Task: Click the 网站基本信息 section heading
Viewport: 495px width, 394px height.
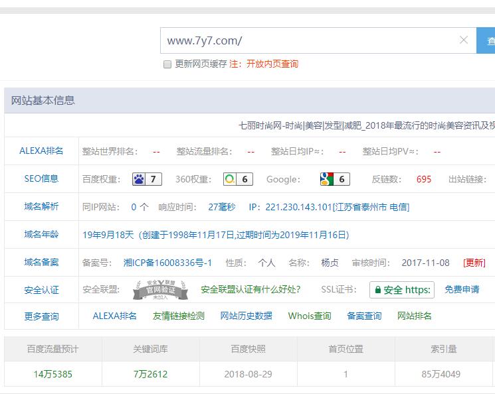Action: pyautogui.click(x=43, y=101)
